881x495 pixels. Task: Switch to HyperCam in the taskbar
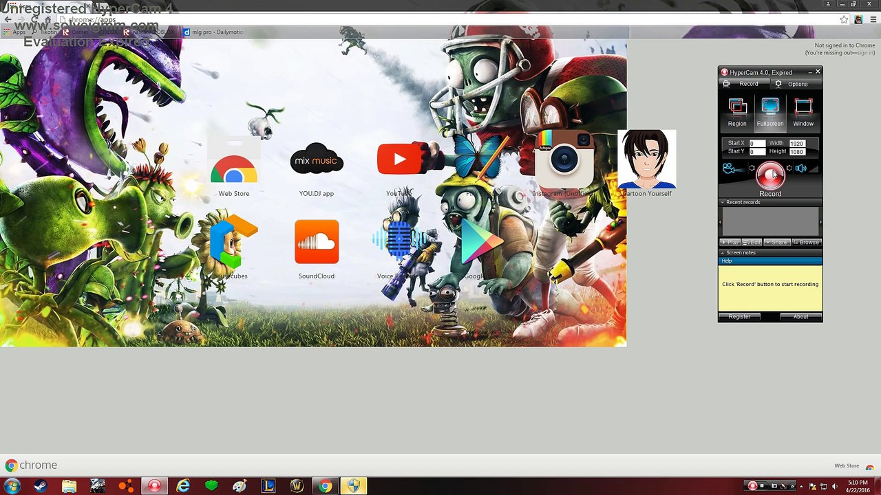coord(154,486)
